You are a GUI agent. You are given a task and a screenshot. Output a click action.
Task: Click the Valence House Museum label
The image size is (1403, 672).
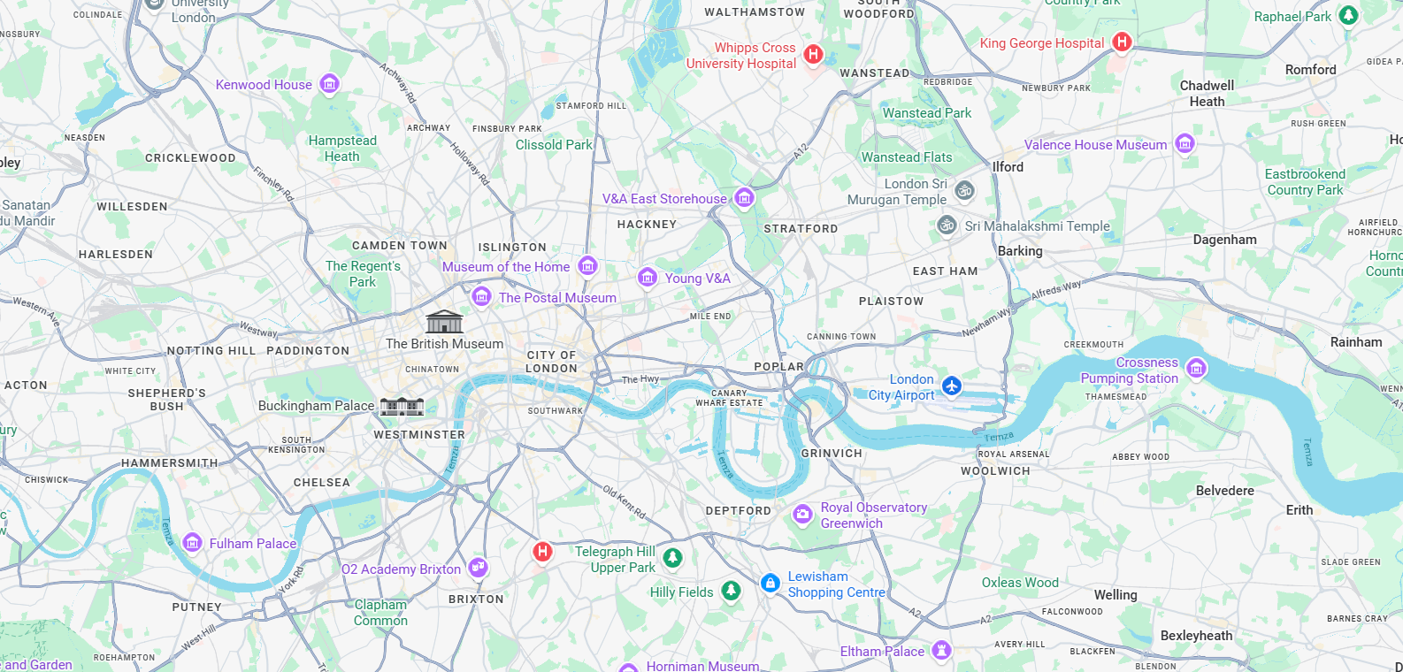[1096, 145]
